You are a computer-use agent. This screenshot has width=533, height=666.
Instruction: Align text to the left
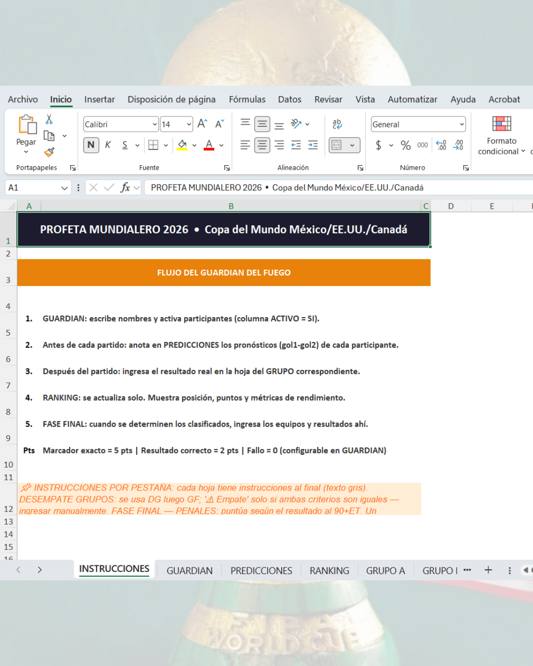coord(245,145)
